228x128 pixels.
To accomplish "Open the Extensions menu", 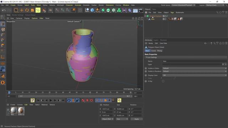I will pyautogui.click(x=110, y=5).
